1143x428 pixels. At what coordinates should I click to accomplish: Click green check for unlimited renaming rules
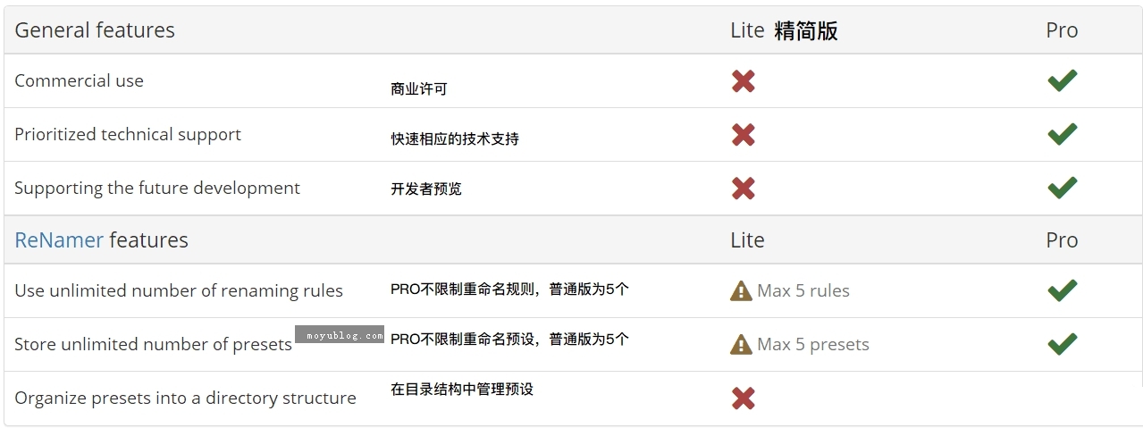click(x=1062, y=290)
